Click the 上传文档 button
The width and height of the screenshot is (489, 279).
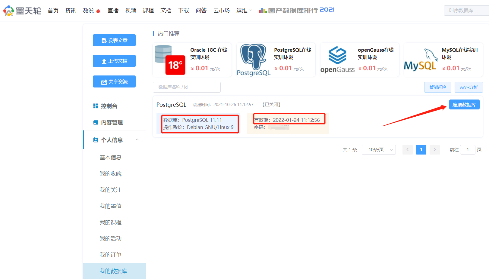point(114,61)
